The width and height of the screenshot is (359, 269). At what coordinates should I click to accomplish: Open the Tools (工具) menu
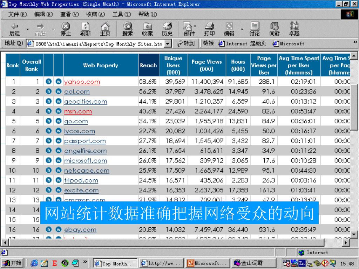pos(122,14)
